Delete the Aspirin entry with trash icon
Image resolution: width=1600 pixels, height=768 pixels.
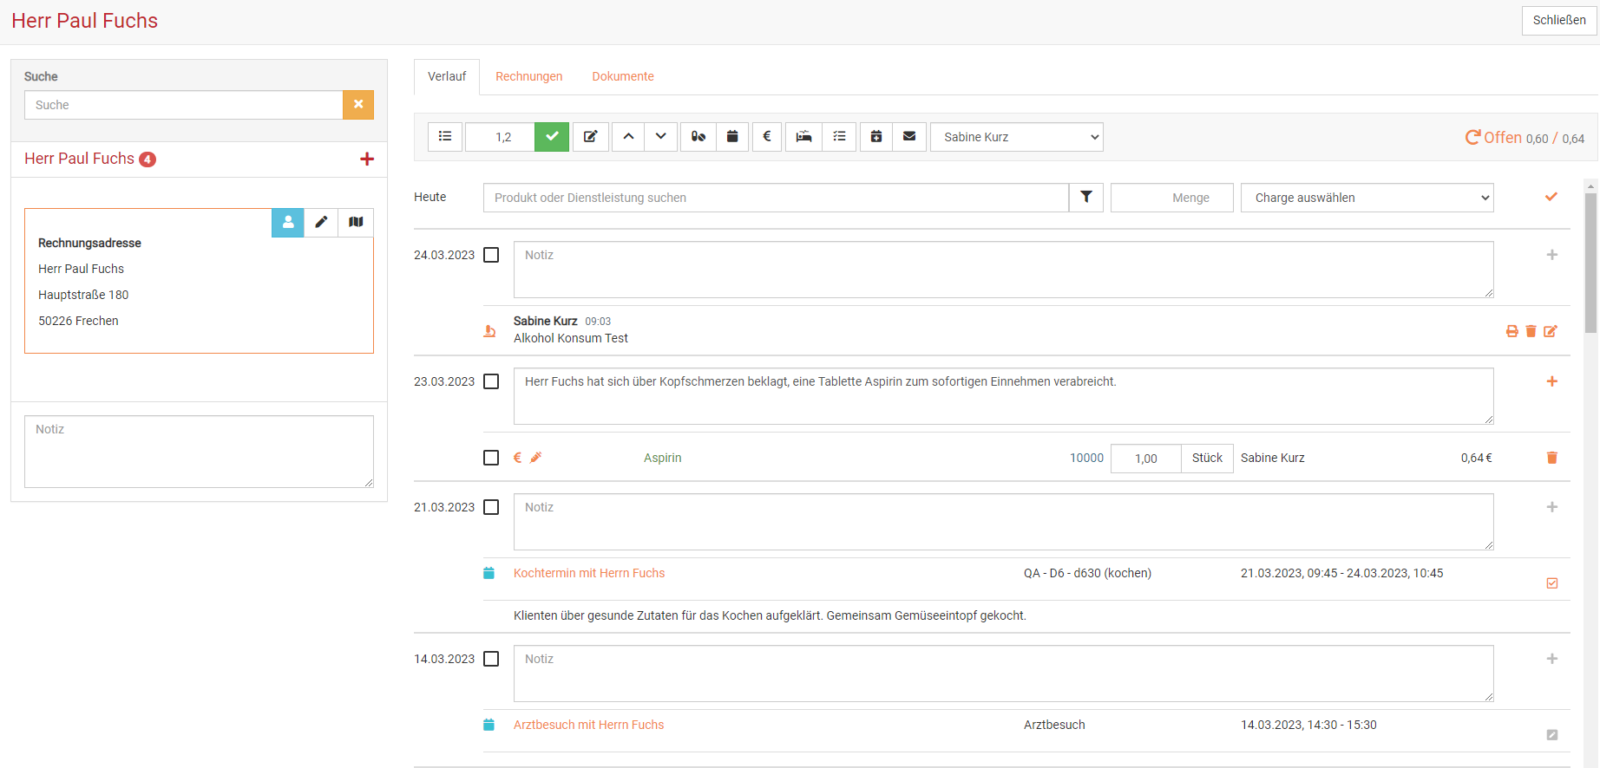(x=1551, y=458)
